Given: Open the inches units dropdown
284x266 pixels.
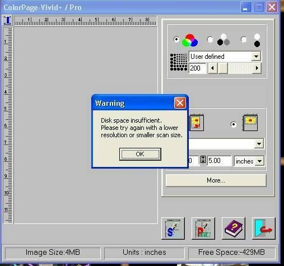Looking at the screenshot, I should click(260, 161).
